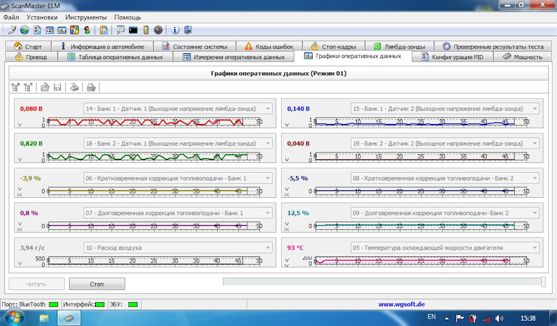This screenshot has width=557, height=326.
Task: Click the pink coolant temperature graph
Action: point(421,260)
